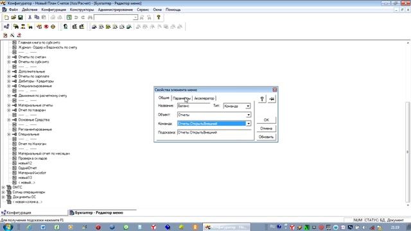
Task: Click into the 'Название' input field
Action: [193, 106]
